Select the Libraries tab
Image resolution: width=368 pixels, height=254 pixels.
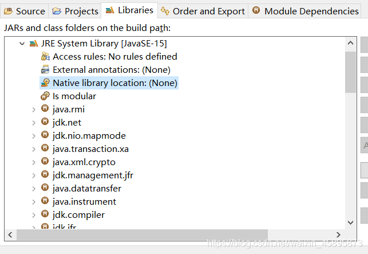tap(129, 10)
